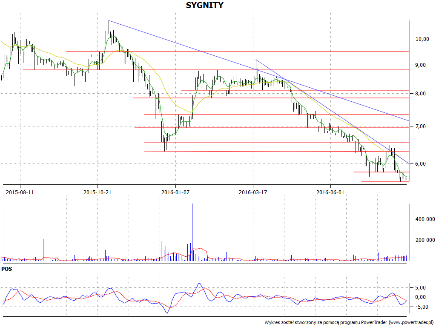
Task: Click the PowerTrader credit text at bottom
Action: point(349,323)
